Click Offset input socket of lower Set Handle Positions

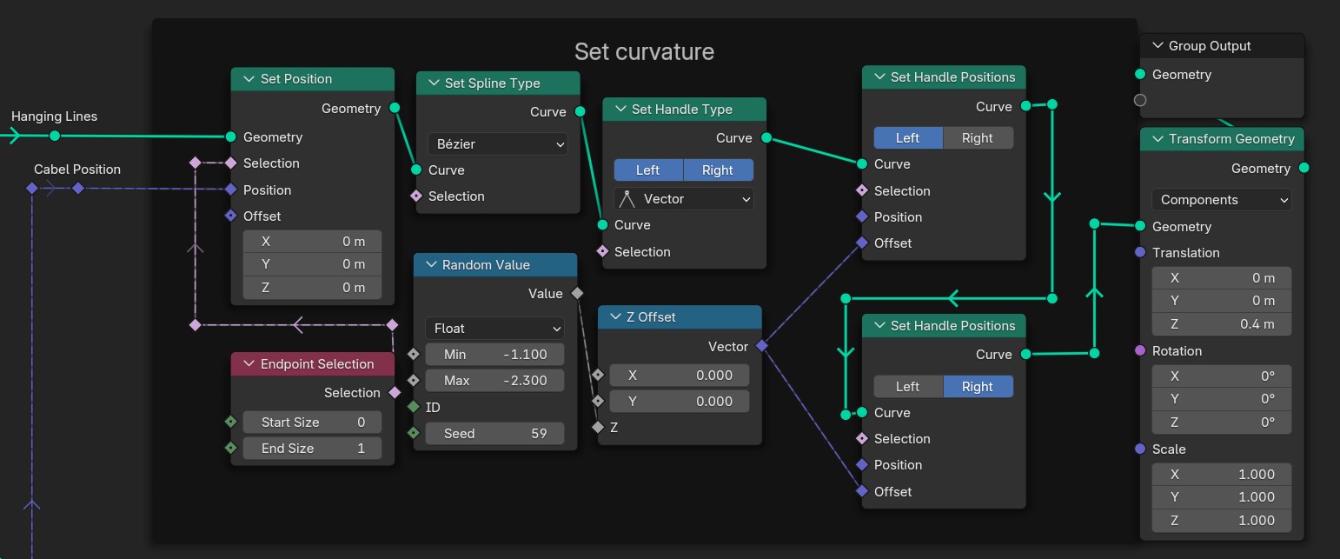pos(862,491)
